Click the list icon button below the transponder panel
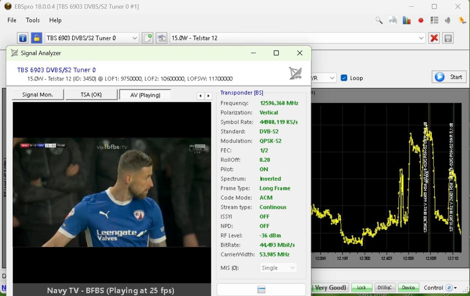This screenshot has width=470, height=296. 261,290
